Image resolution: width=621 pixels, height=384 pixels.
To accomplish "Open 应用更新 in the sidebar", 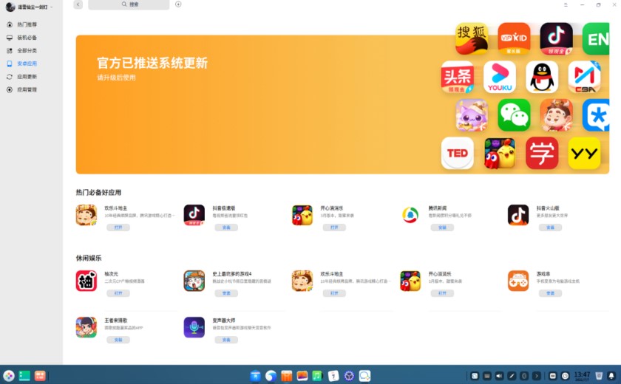I will click(x=27, y=77).
